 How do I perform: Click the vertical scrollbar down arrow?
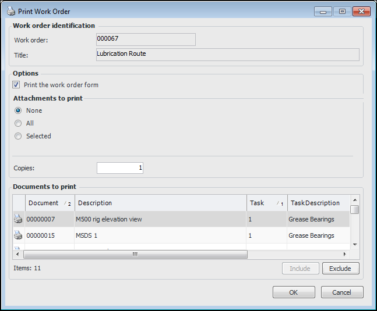355,245
